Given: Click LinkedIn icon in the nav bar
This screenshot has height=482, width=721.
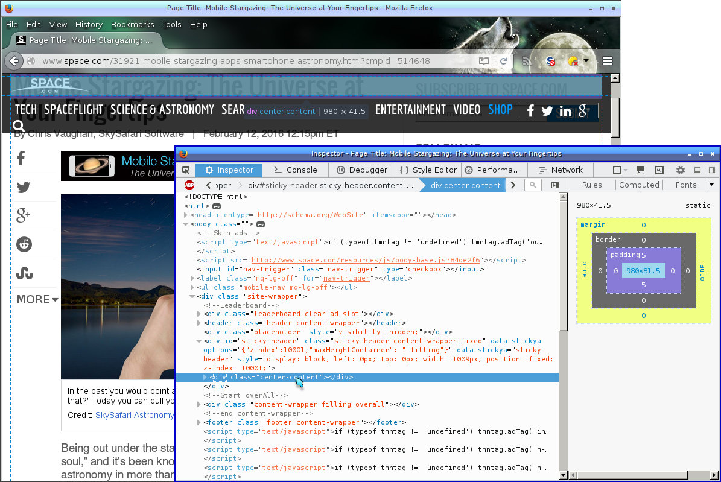Looking at the screenshot, I should (x=565, y=112).
